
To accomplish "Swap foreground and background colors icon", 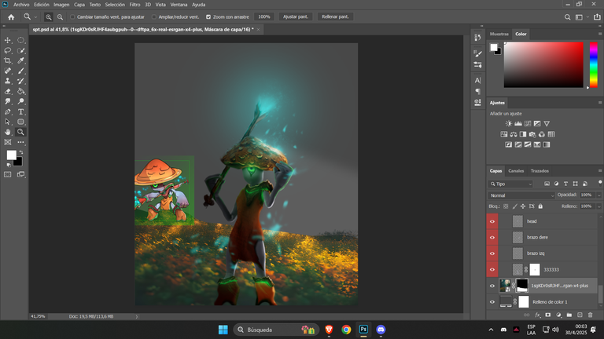I will (x=21, y=152).
